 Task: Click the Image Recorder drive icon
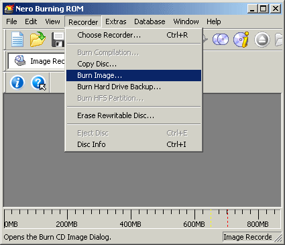point(20,60)
